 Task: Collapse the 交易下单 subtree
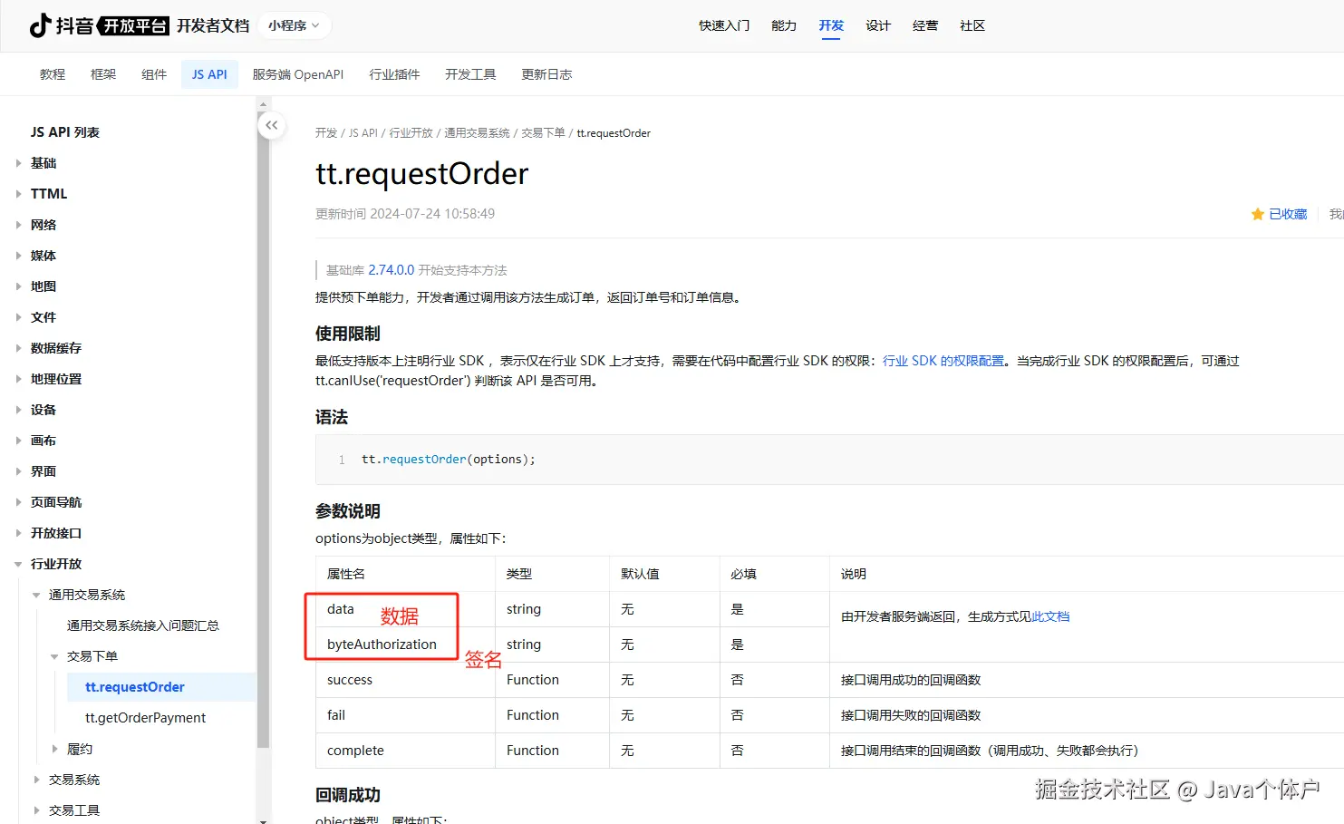[x=54, y=656]
